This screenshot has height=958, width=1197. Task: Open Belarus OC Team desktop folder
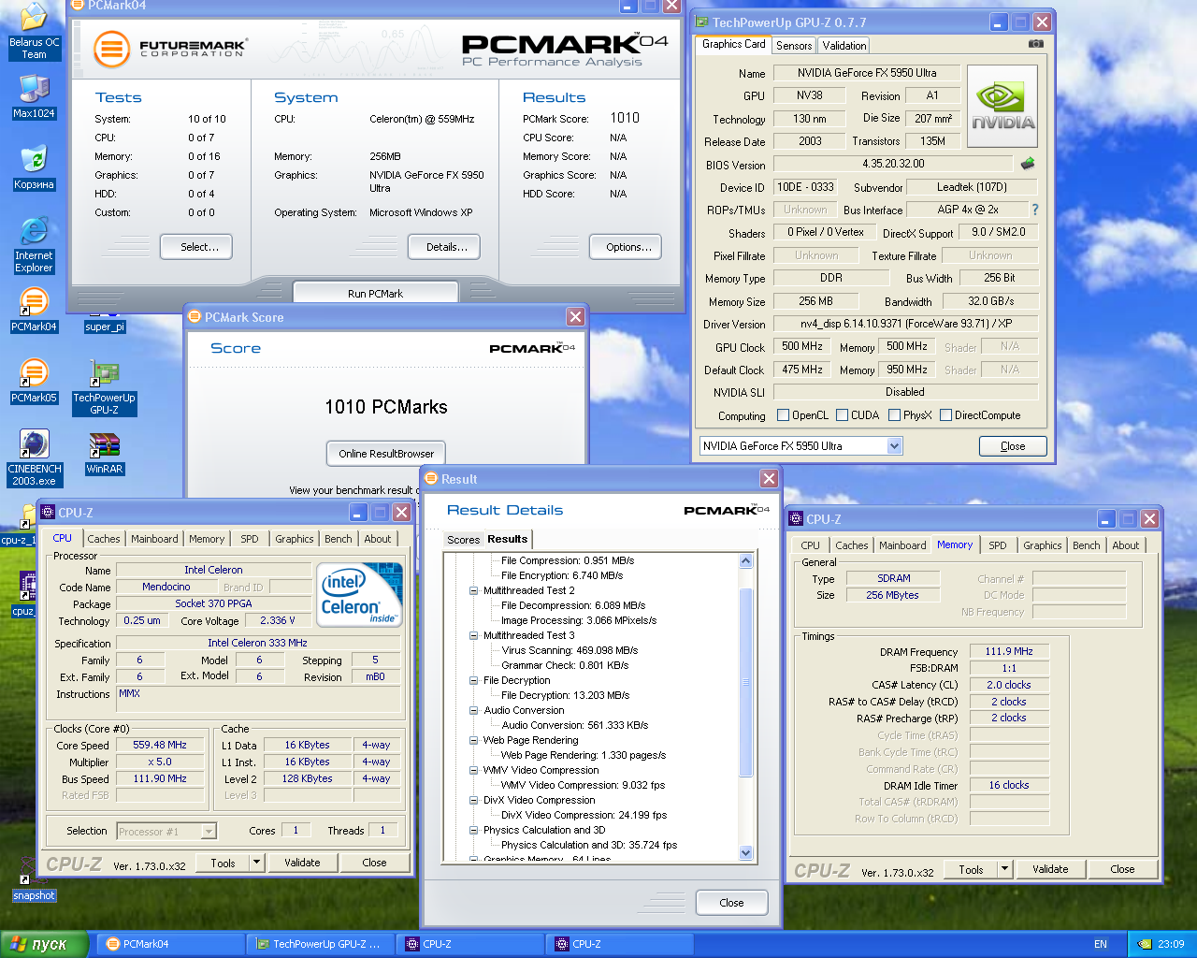pos(34,32)
